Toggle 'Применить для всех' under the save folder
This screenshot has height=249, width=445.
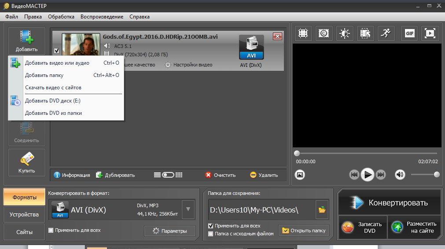click(211, 226)
